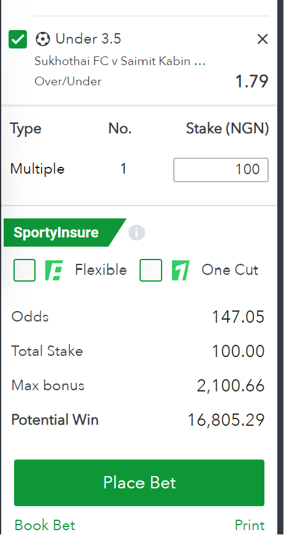Place the bet with the green button
This screenshot has width=284, height=535.
point(140,483)
